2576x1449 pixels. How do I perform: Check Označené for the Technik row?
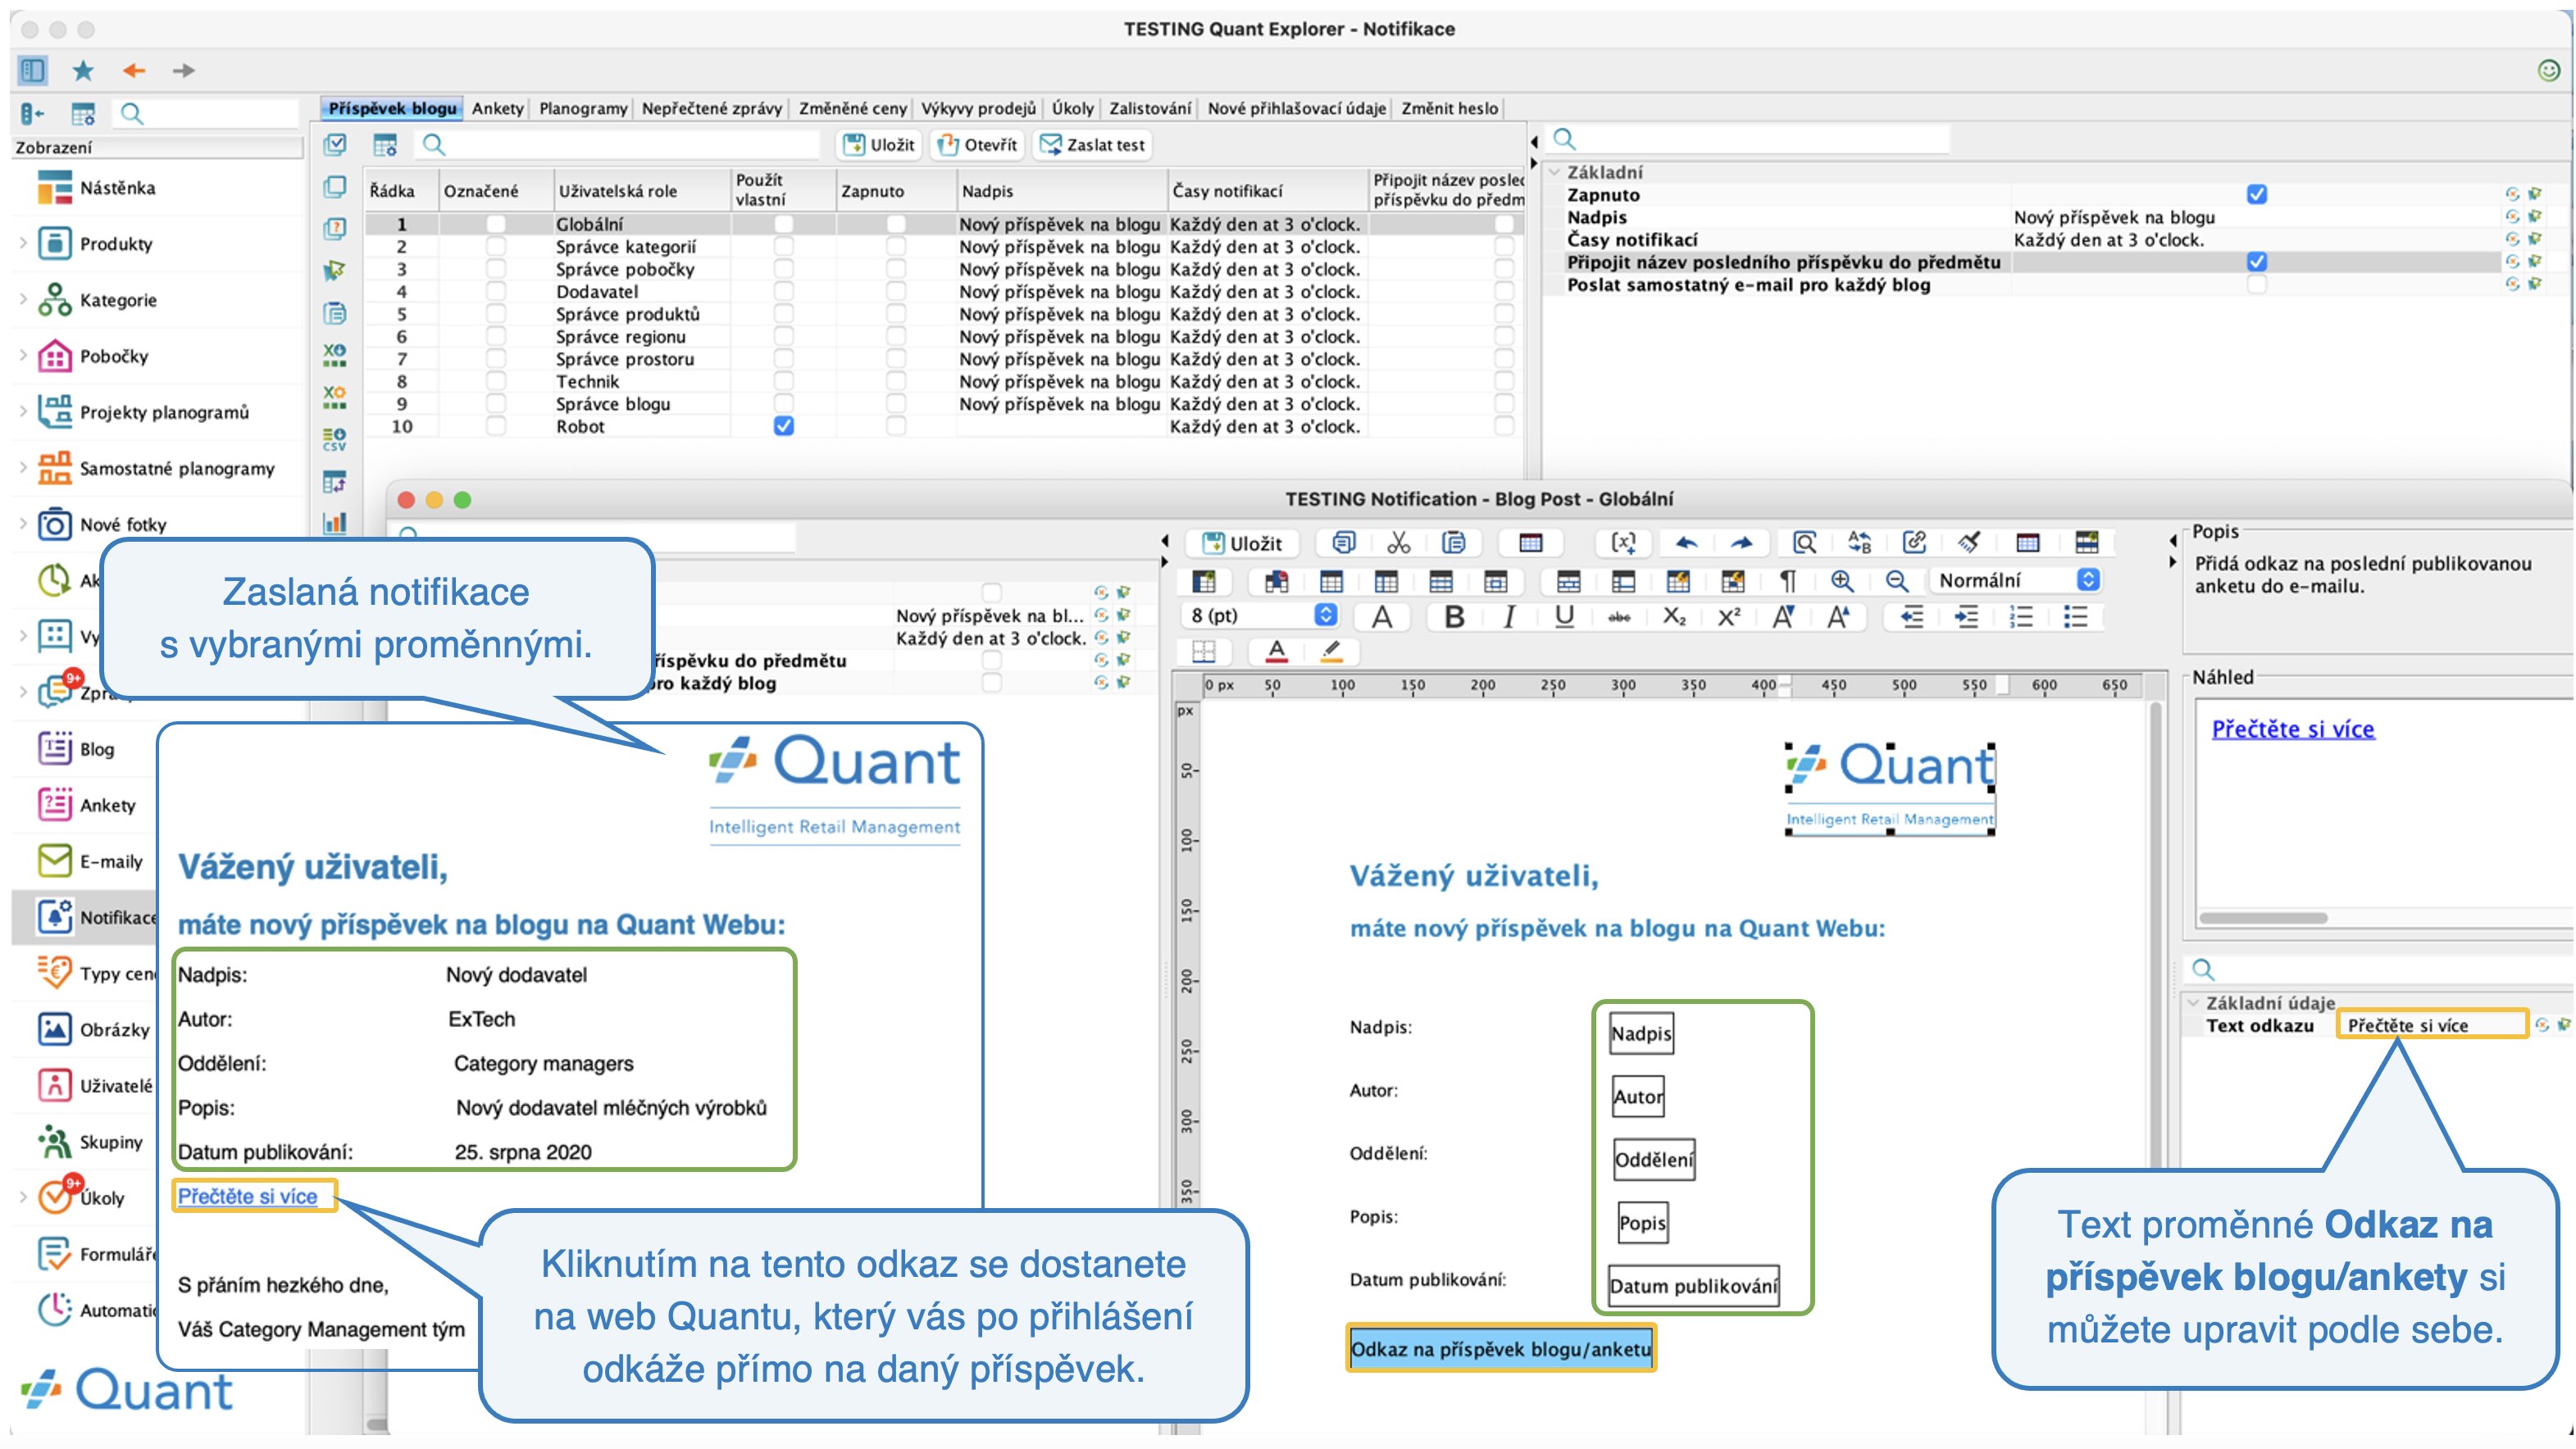pos(495,382)
